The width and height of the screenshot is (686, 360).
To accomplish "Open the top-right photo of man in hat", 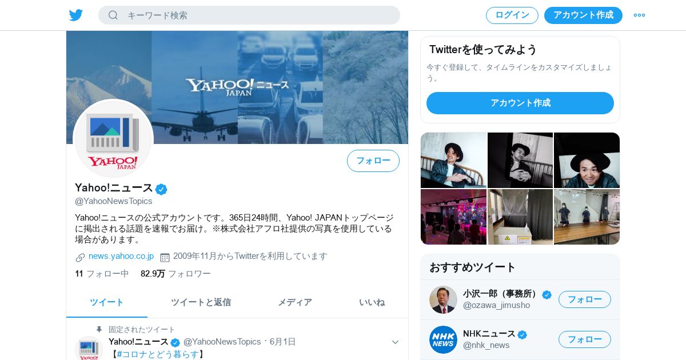I will click(587, 160).
